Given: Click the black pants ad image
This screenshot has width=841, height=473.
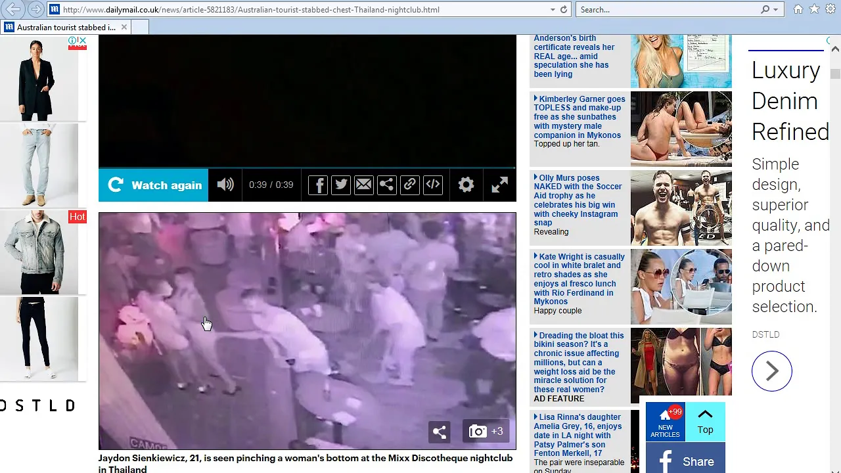Looking at the screenshot, I should click(39, 339).
